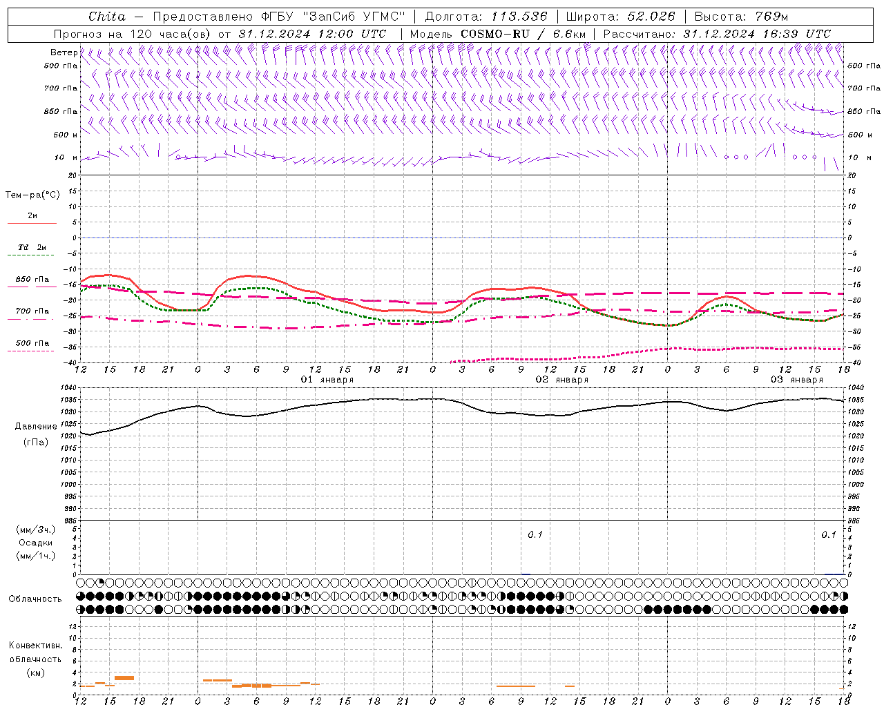The height and width of the screenshot is (707, 884).
Task: Click the date label "01 января"
Action: pos(327,380)
